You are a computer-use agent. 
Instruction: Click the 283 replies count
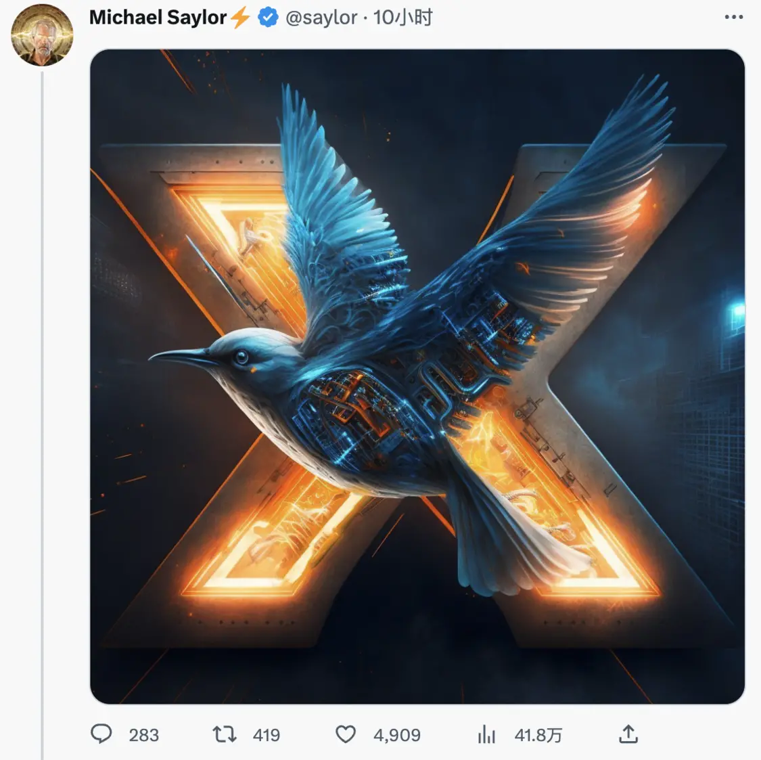click(x=143, y=735)
